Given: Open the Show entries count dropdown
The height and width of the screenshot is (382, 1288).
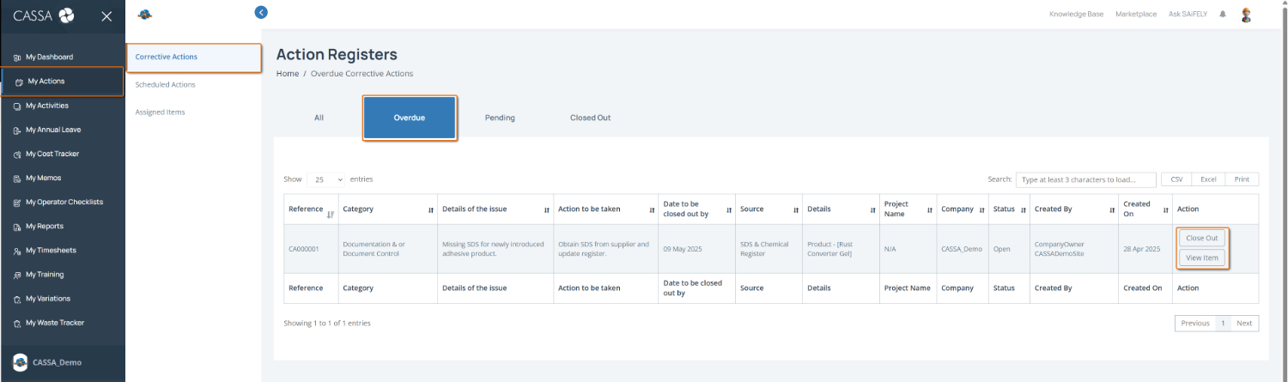Looking at the screenshot, I should [x=326, y=179].
